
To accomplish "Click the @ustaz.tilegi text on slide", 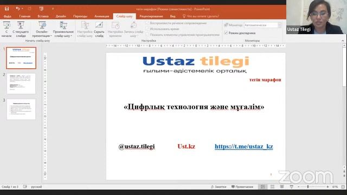I will point(137,147).
